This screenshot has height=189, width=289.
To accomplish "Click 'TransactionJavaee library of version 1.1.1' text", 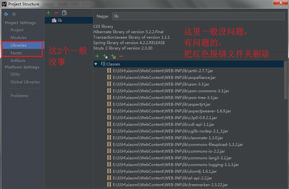I will 131,37.
